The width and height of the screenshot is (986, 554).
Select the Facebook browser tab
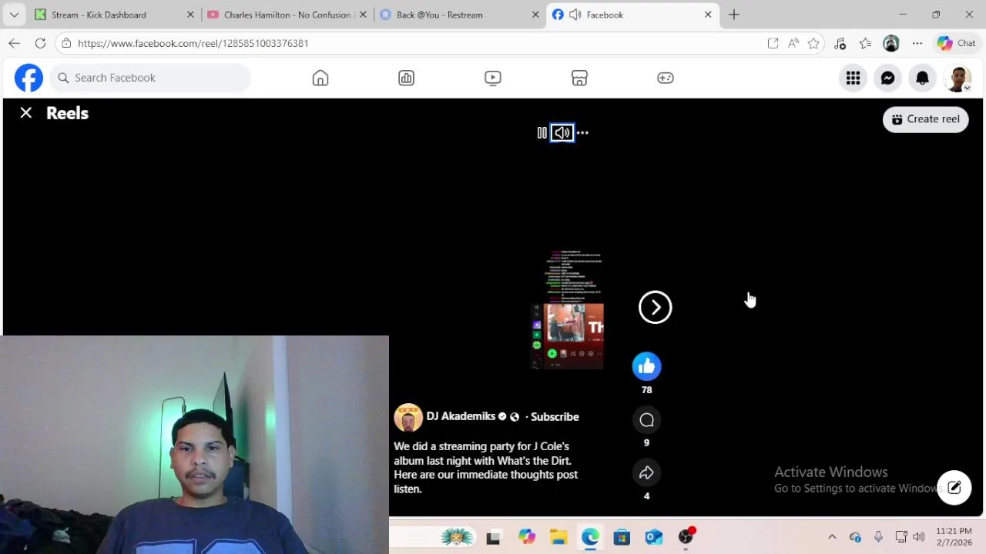click(633, 15)
